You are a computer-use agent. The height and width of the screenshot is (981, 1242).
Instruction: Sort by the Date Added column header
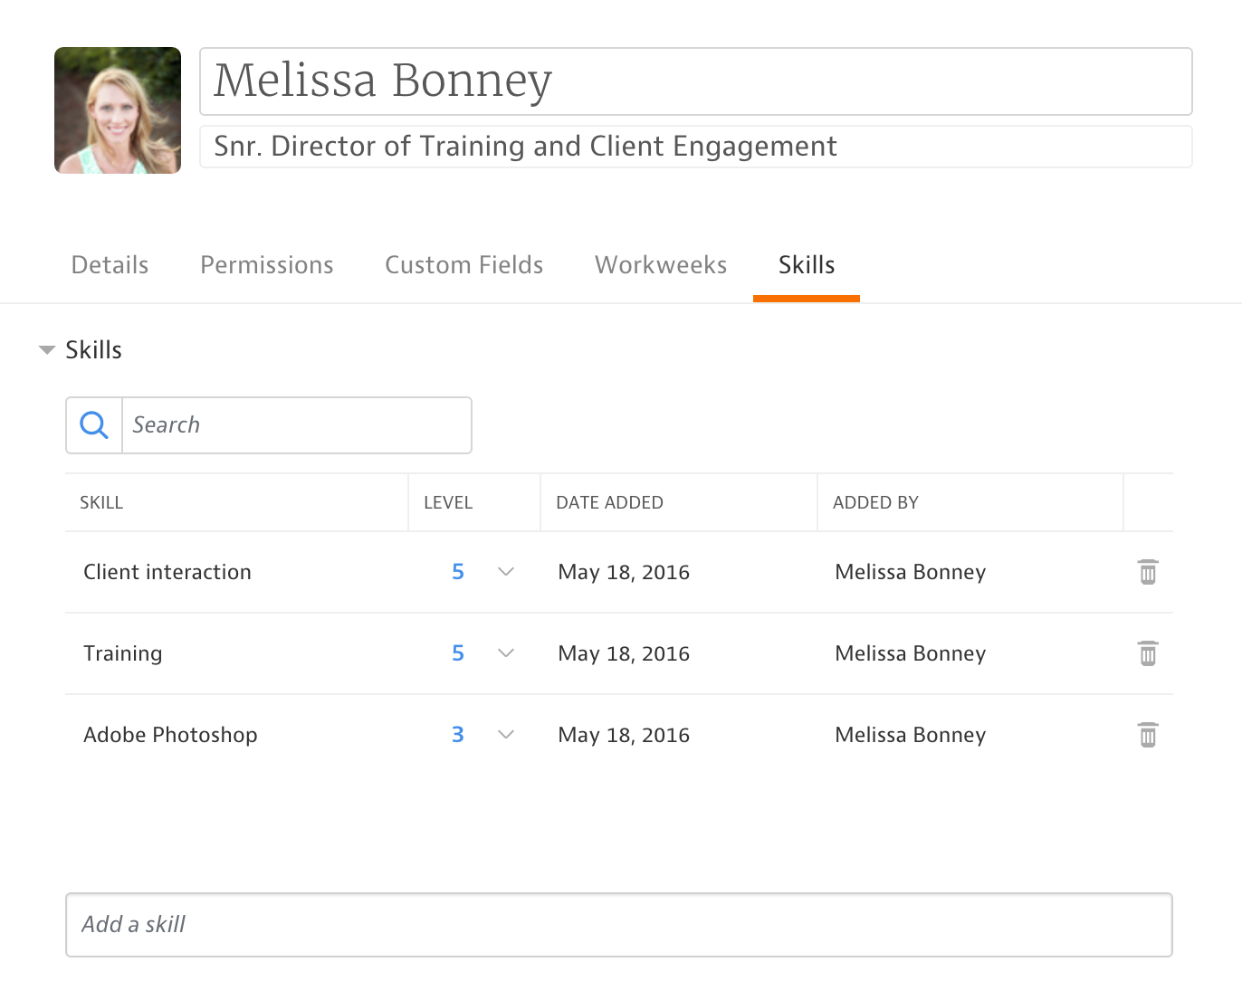tap(609, 503)
